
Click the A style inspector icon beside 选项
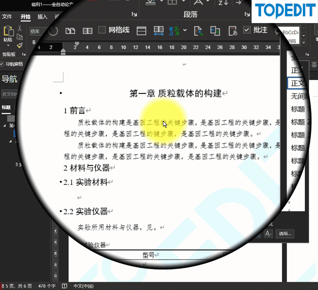coord(268,234)
